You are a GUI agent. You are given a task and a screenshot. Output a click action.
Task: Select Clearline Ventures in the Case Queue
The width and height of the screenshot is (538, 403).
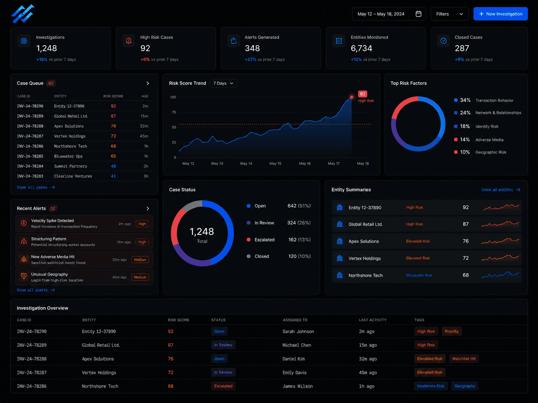point(73,176)
